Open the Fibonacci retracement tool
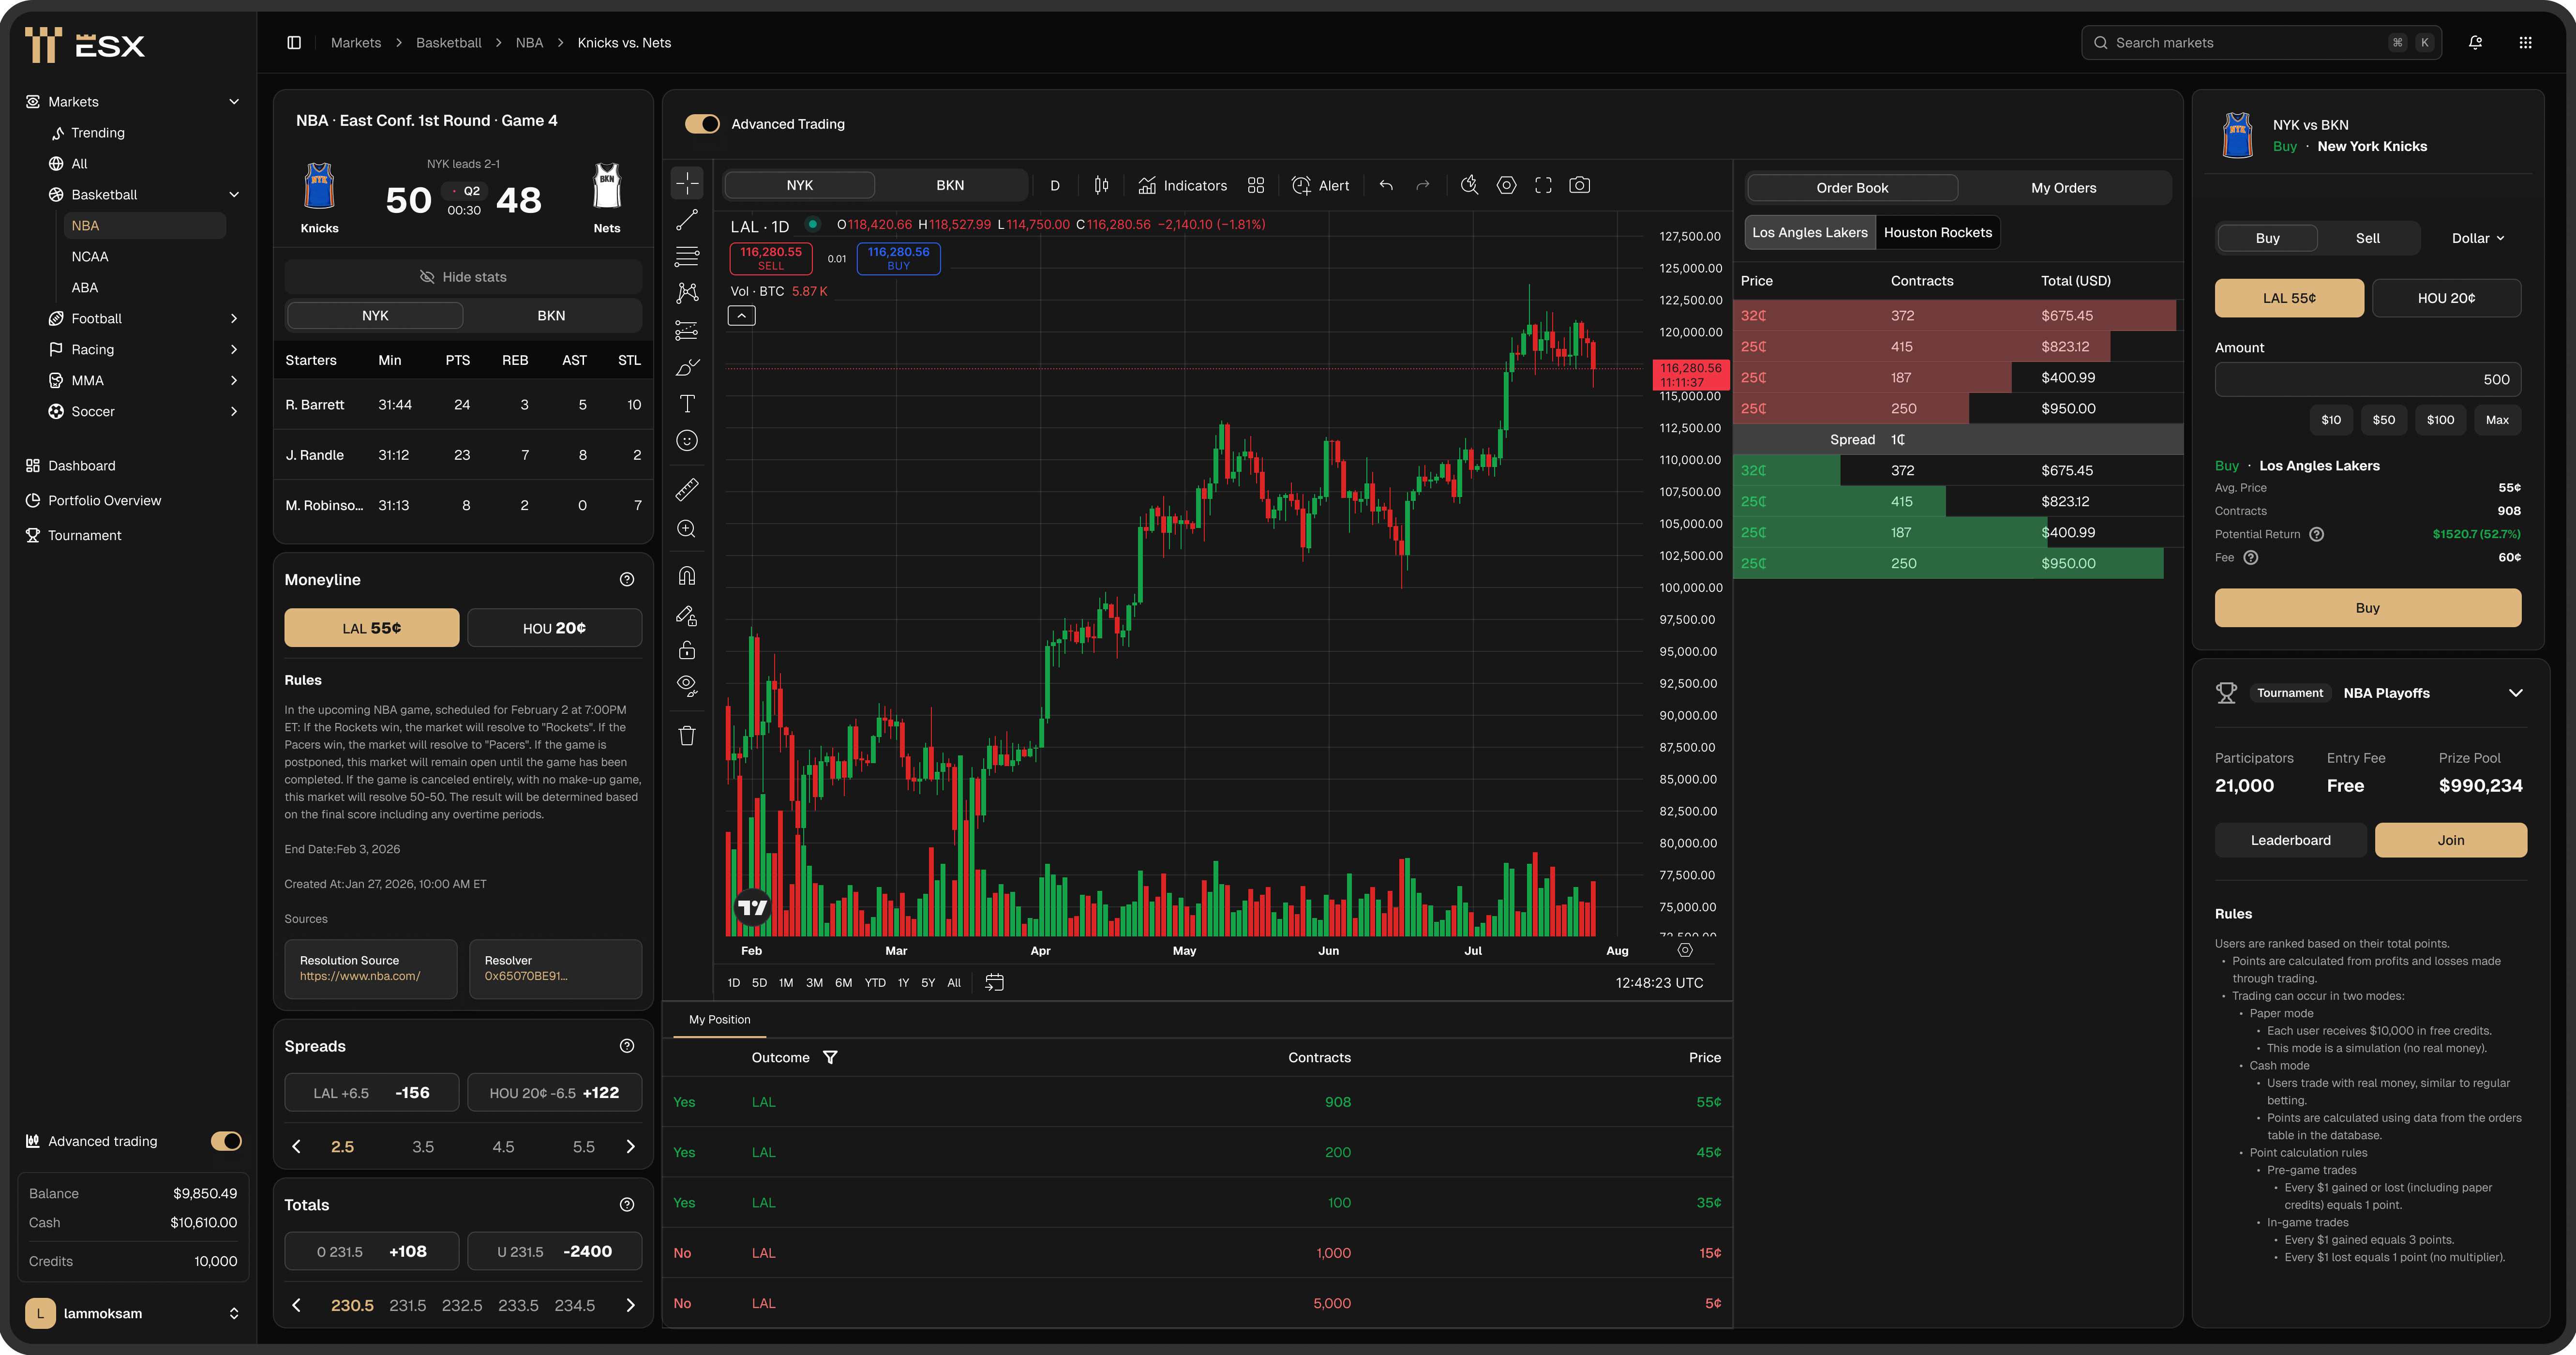2576x1355 pixels. 687,257
